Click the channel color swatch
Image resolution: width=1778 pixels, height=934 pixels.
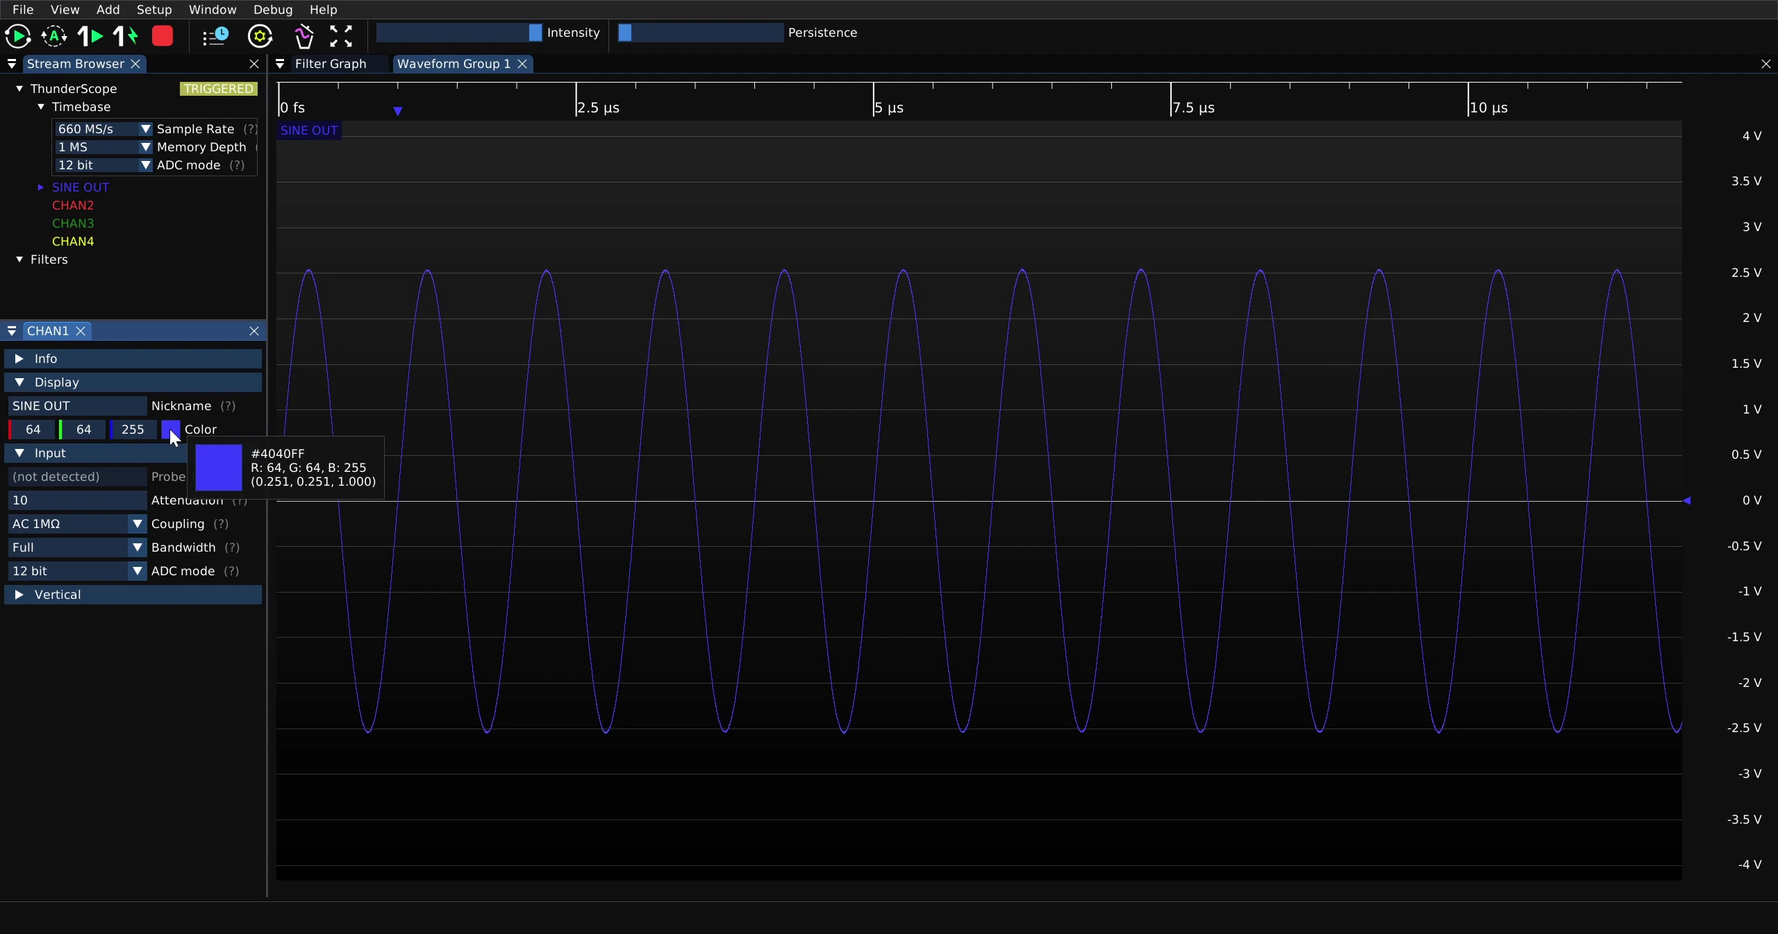coord(170,430)
